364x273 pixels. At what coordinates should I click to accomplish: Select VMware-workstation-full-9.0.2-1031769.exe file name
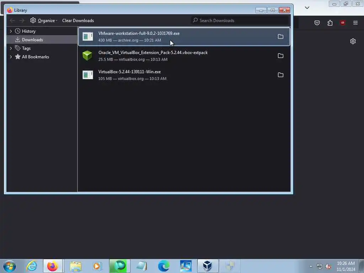[139, 33]
